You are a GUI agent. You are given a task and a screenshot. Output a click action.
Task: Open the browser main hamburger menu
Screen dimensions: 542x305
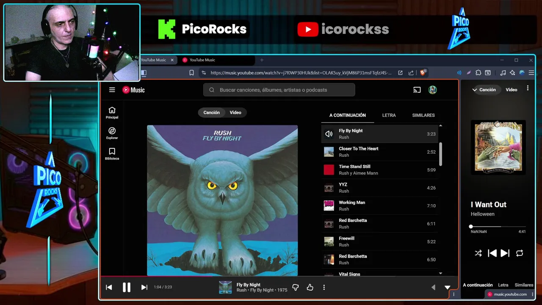pos(531,73)
